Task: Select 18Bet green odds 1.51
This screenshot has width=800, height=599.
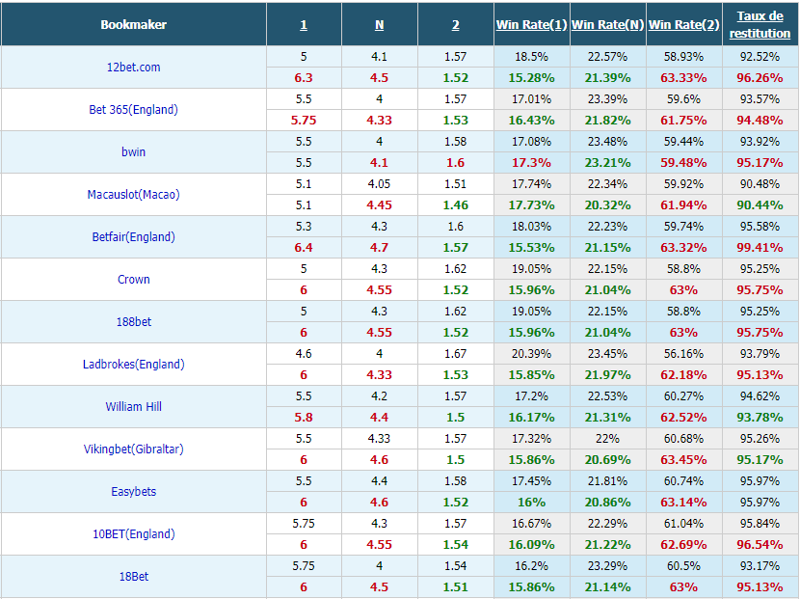Action: click(455, 586)
